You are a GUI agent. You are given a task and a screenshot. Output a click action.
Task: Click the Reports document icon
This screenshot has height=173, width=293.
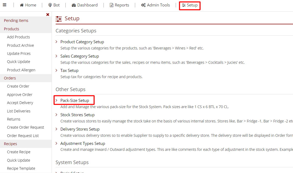pyautogui.click(x=111, y=5)
